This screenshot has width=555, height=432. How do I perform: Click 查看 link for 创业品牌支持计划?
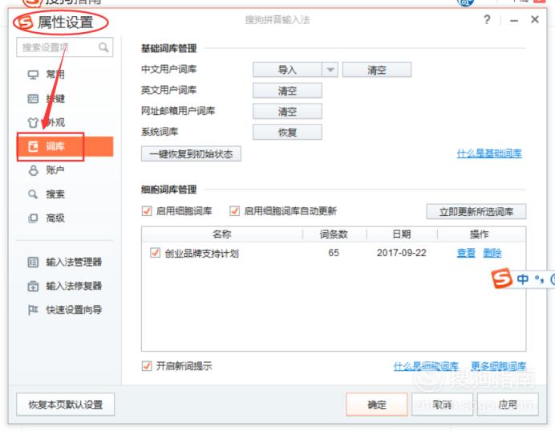point(466,253)
